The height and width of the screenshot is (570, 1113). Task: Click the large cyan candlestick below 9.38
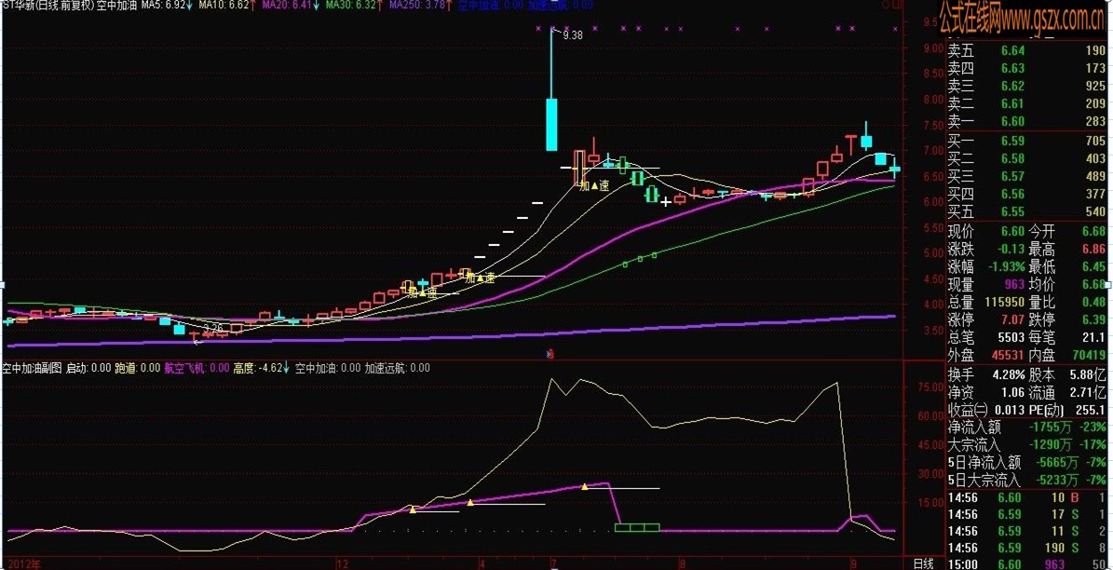pyautogui.click(x=550, y=125)
